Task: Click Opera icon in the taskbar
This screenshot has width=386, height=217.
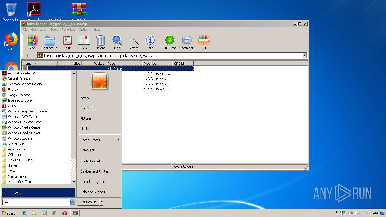Action: coord(65,213)
